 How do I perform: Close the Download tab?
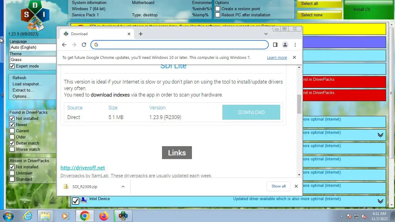pos(129,34)
